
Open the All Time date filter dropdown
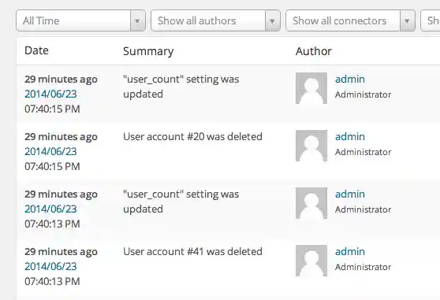coord(80,20)
